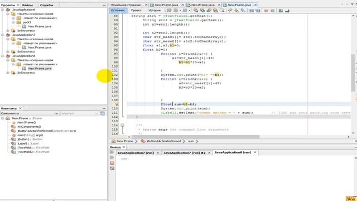Select highlighted NewJFrame.java under JavaApplication8
Screen dimensions: 357x201
point(40,68)
